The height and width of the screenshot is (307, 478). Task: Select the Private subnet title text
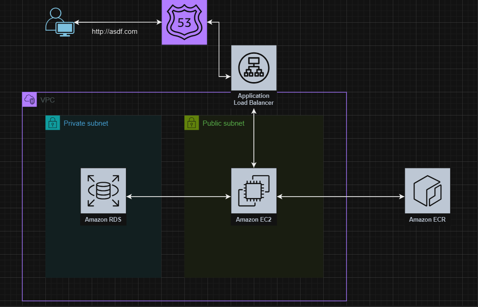pyautogui.click(x=86, y=123)
